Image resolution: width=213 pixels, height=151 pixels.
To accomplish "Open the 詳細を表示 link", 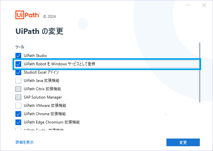I will tap(25, 142).
